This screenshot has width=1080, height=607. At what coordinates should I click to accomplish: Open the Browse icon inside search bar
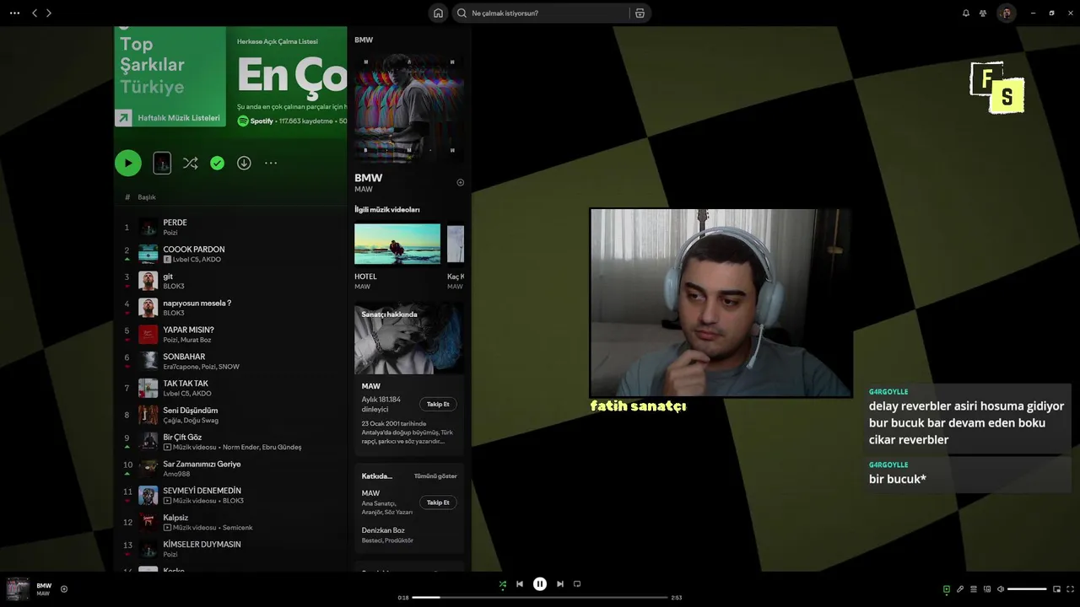640,13
